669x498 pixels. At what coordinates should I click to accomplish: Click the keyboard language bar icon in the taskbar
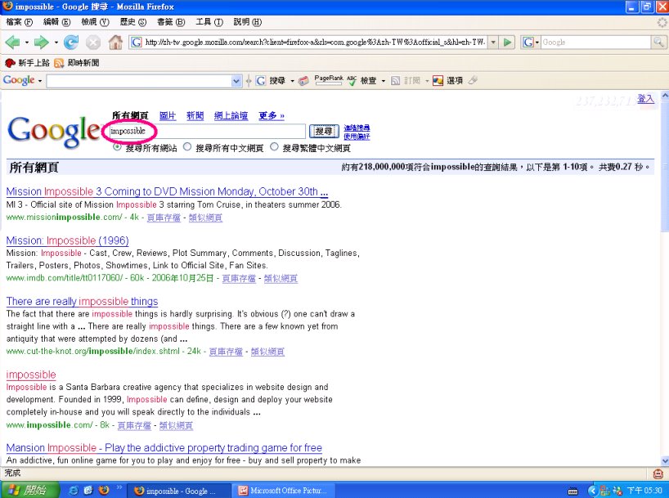click(x=573, y=491)
